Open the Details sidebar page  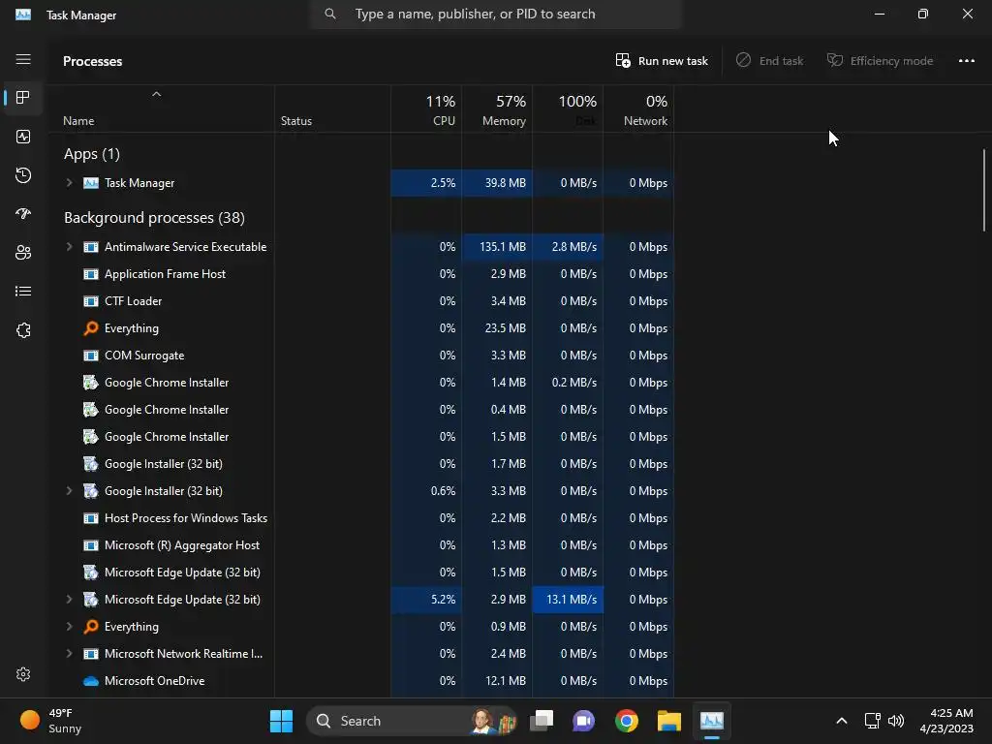pos(23,291)
